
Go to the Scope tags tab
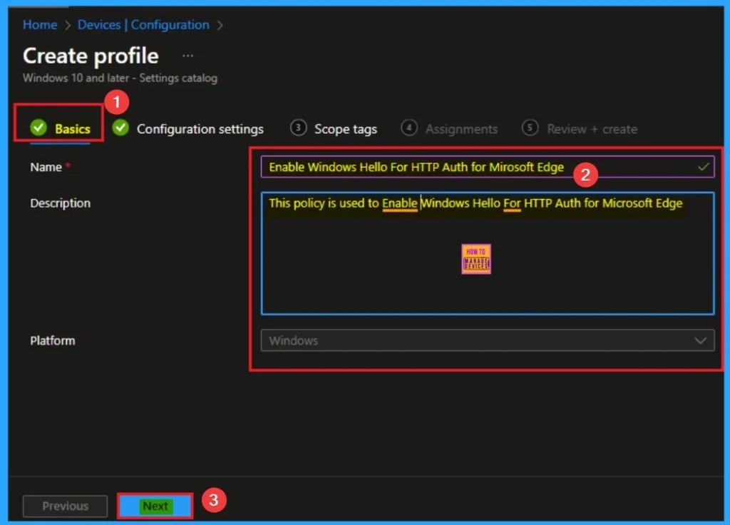coord(346,129)
